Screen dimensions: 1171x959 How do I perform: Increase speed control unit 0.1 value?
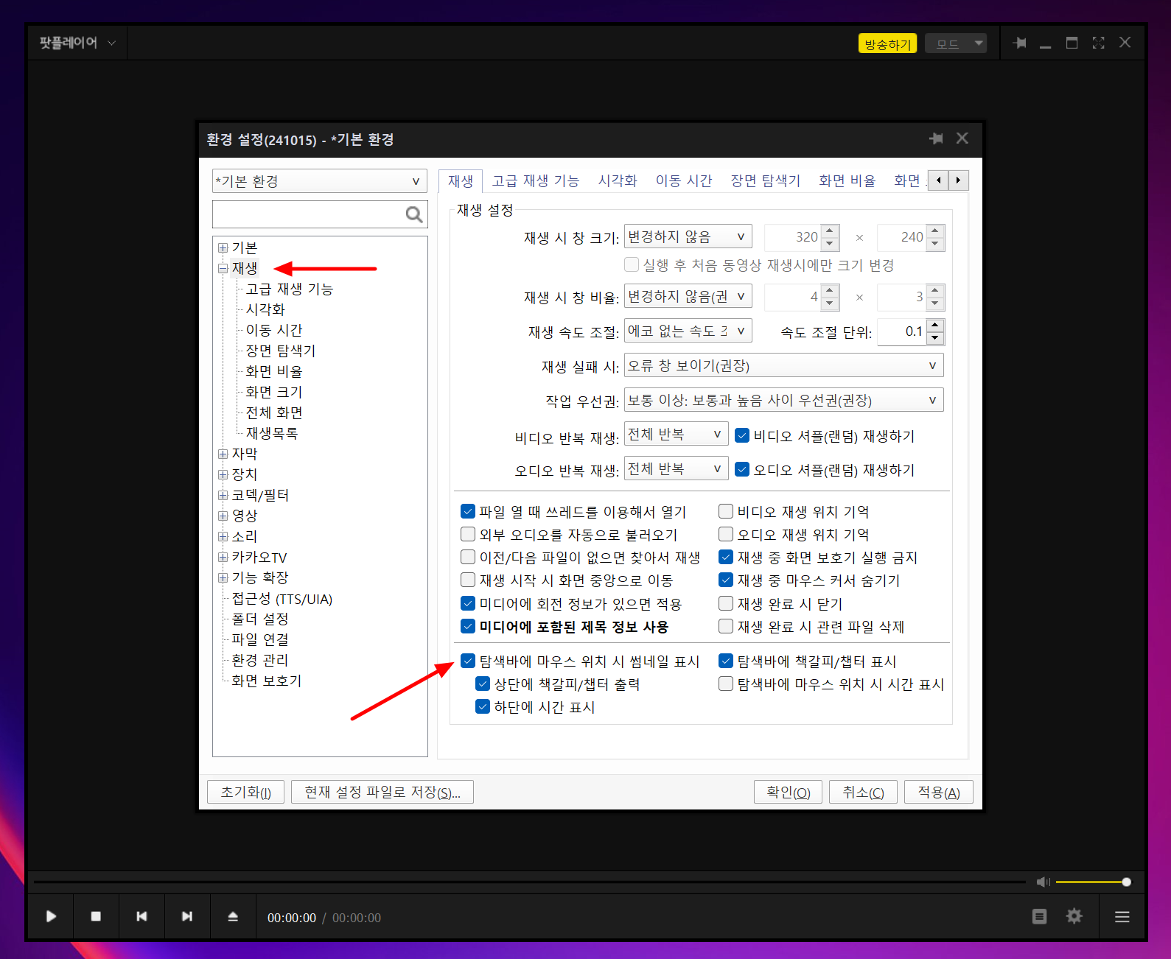pos(935,326)
